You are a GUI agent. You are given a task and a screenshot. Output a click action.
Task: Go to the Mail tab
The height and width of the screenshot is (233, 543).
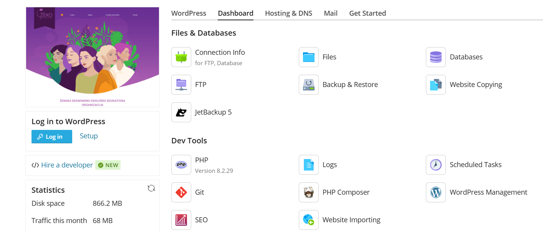(x=331, y=13)
